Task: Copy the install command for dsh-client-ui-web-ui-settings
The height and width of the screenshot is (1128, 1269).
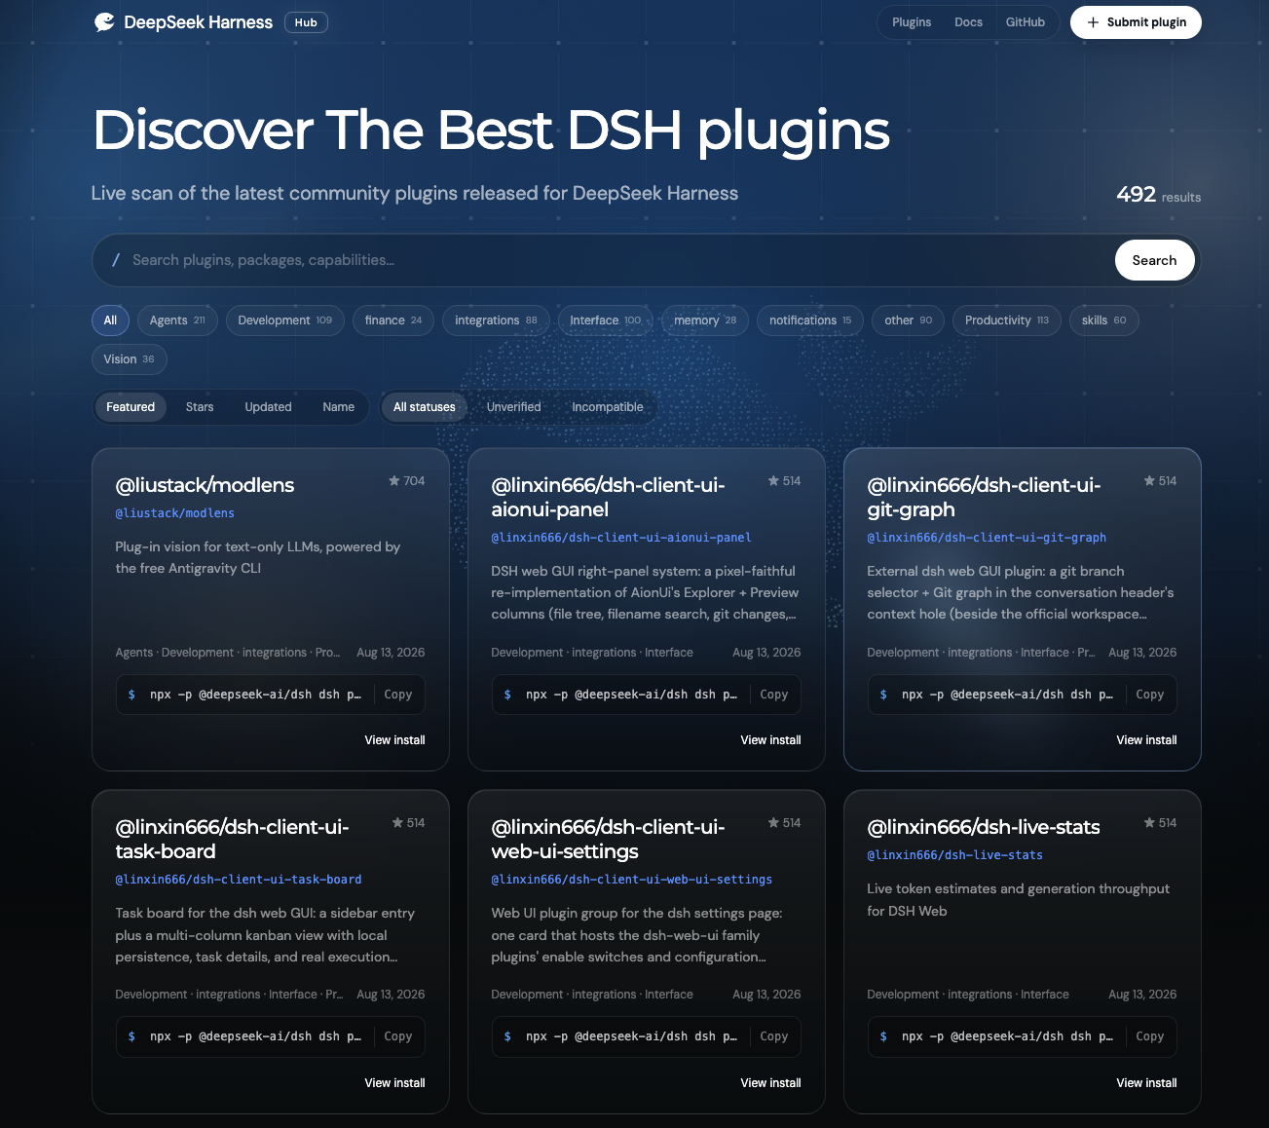Action: click(x=773, y=1036)
